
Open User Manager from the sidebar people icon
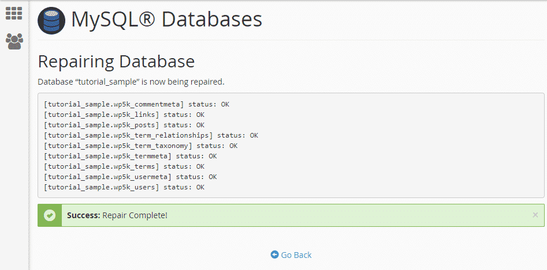(x=14, y=41)
